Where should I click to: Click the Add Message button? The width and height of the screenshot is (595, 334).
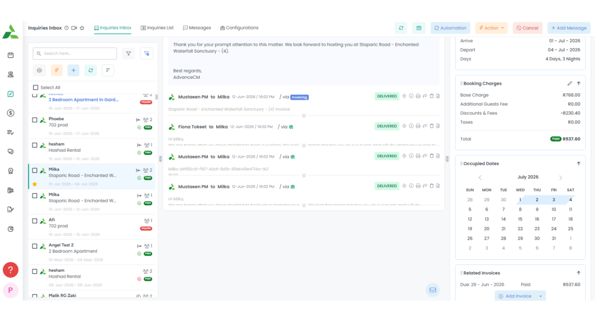click(x=569, y=28)
